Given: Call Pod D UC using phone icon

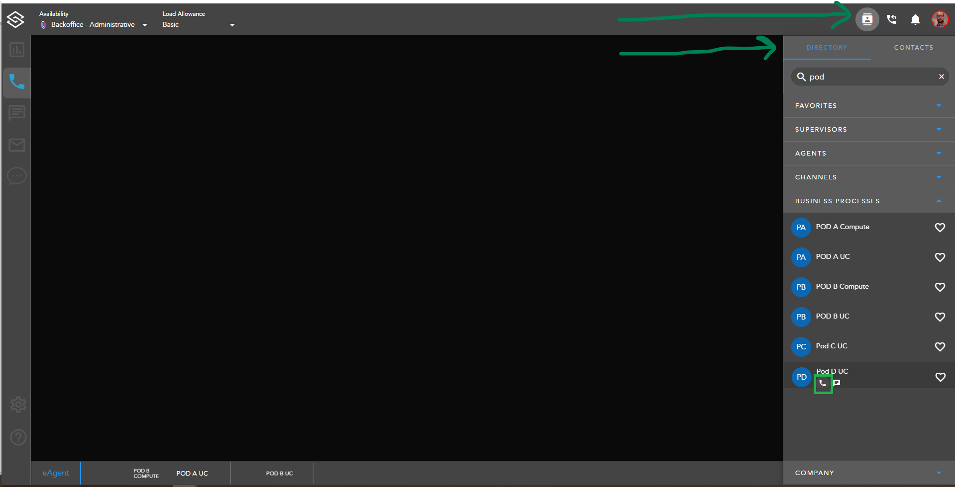Looking at the screenshot, I should (823, 383).
